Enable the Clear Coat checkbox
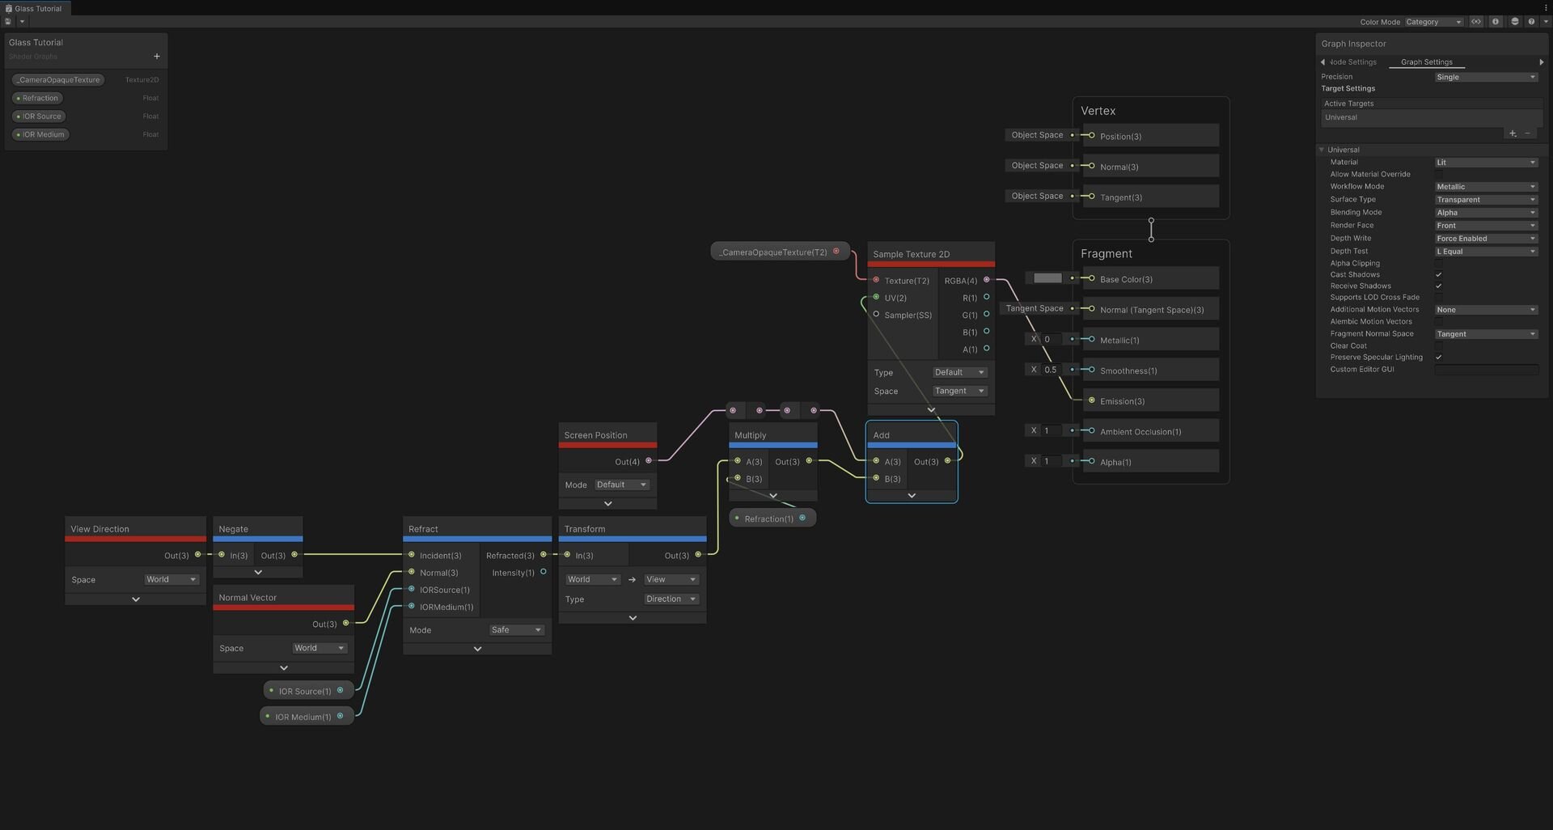 pyautogui.click(x=1439, y=346)
